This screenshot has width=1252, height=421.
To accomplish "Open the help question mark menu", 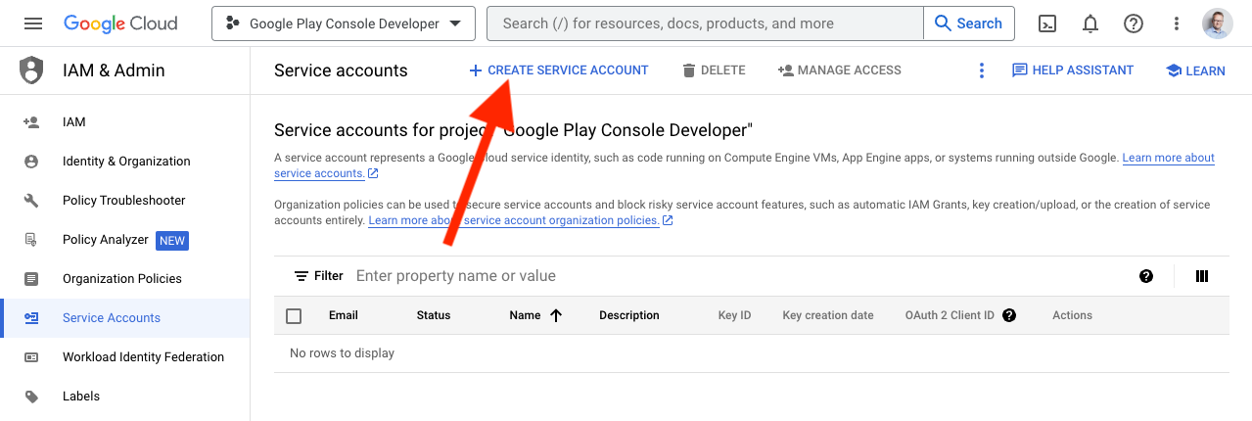I will 1134,23.
